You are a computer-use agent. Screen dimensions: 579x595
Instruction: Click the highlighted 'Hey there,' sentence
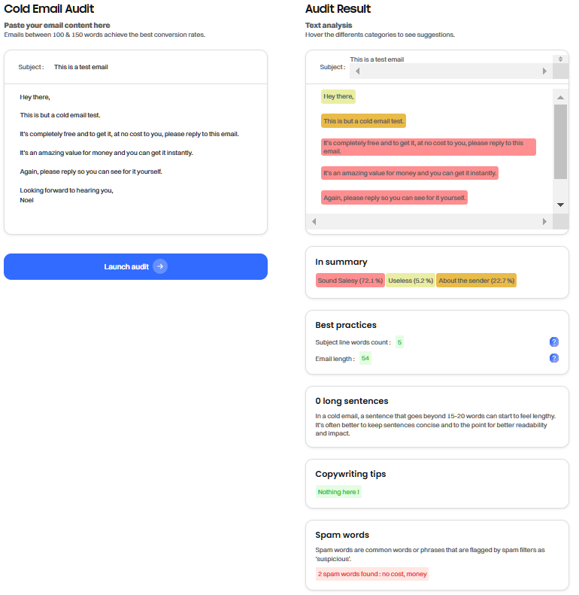coord(338,96)
